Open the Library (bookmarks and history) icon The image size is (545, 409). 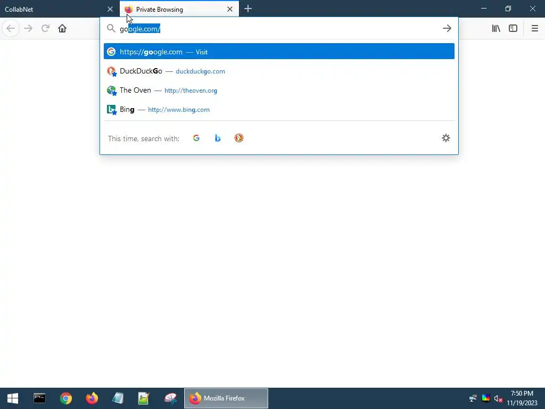click(496, 28)
